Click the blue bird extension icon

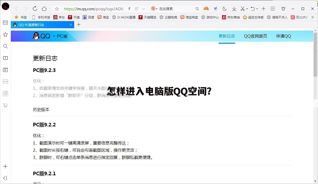coord(215,9)
